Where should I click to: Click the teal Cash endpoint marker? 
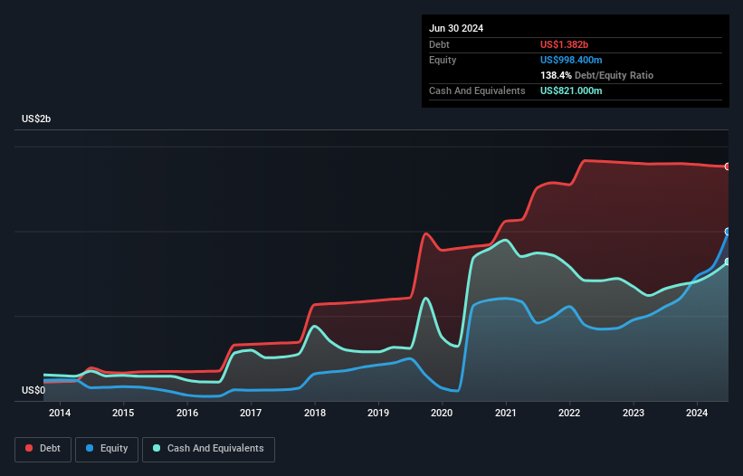point(728,262)
